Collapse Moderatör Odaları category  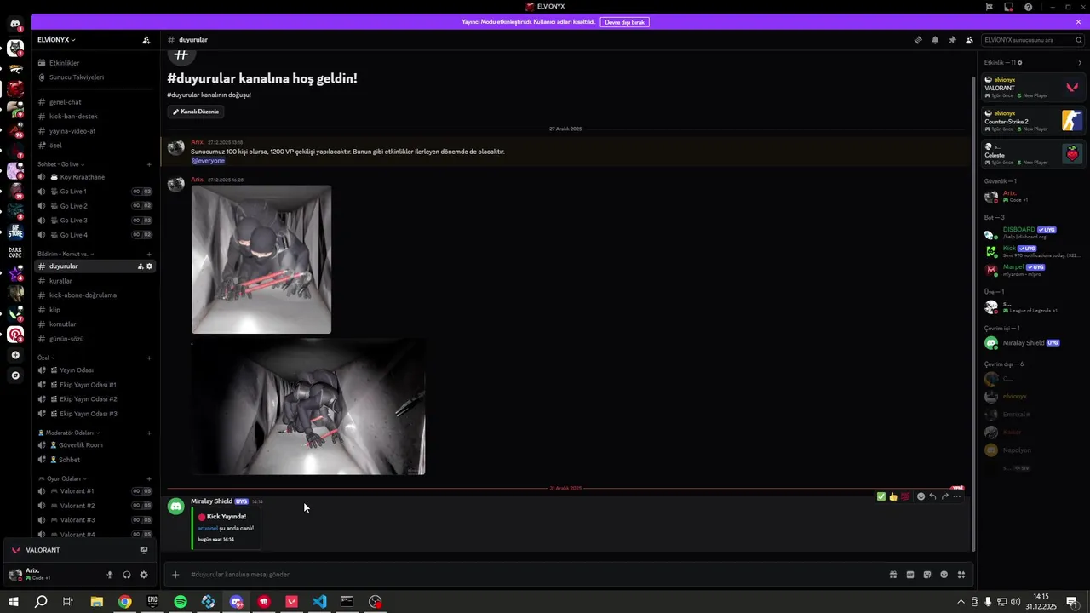(68, 433)
